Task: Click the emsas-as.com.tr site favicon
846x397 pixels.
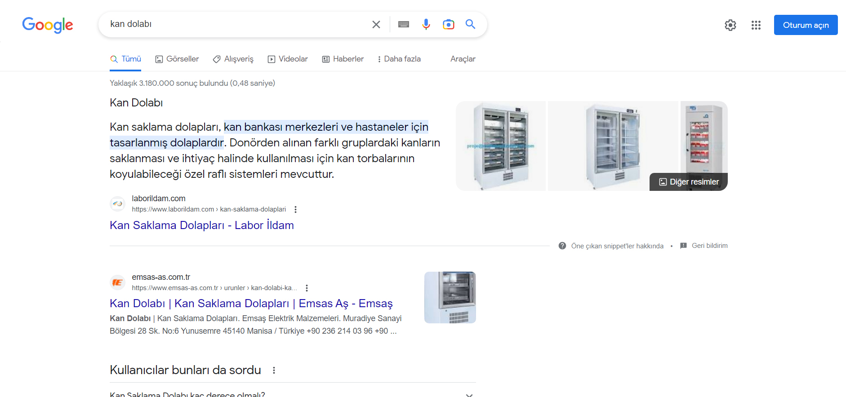Action: coord(118,282)
